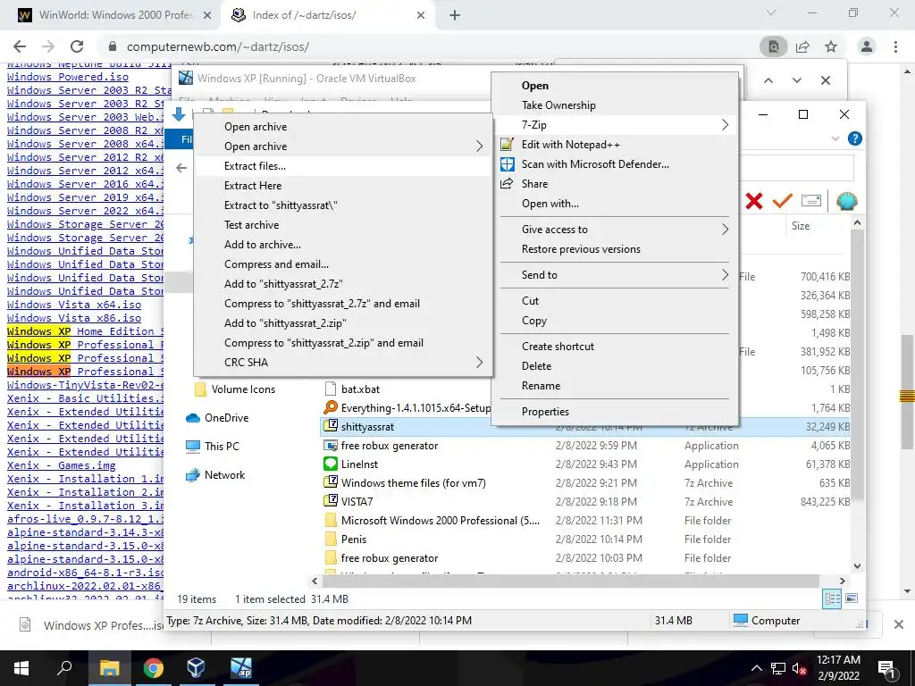Go to previous find result arrow
915x686 pixels.
point(768,80)
